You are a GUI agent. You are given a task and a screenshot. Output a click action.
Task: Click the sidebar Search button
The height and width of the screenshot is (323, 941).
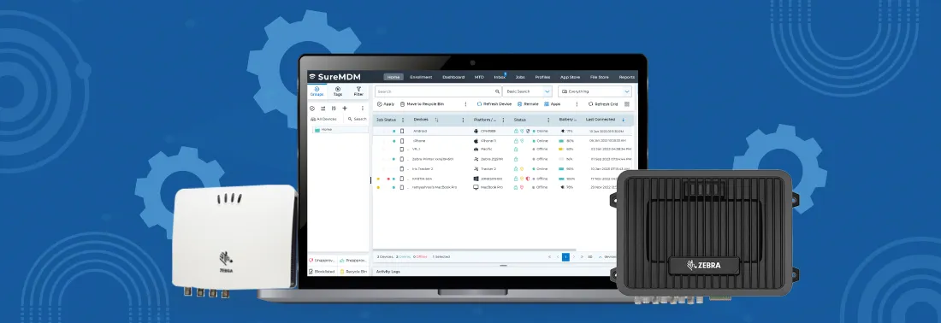357,119
